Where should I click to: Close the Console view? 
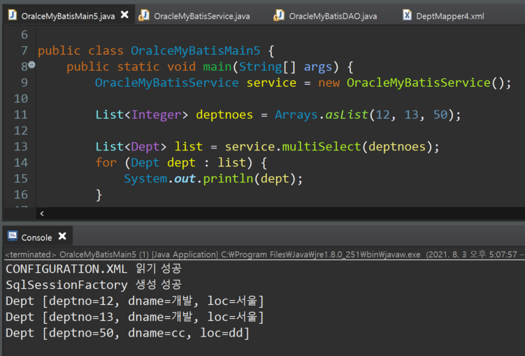tap(62, 236)
